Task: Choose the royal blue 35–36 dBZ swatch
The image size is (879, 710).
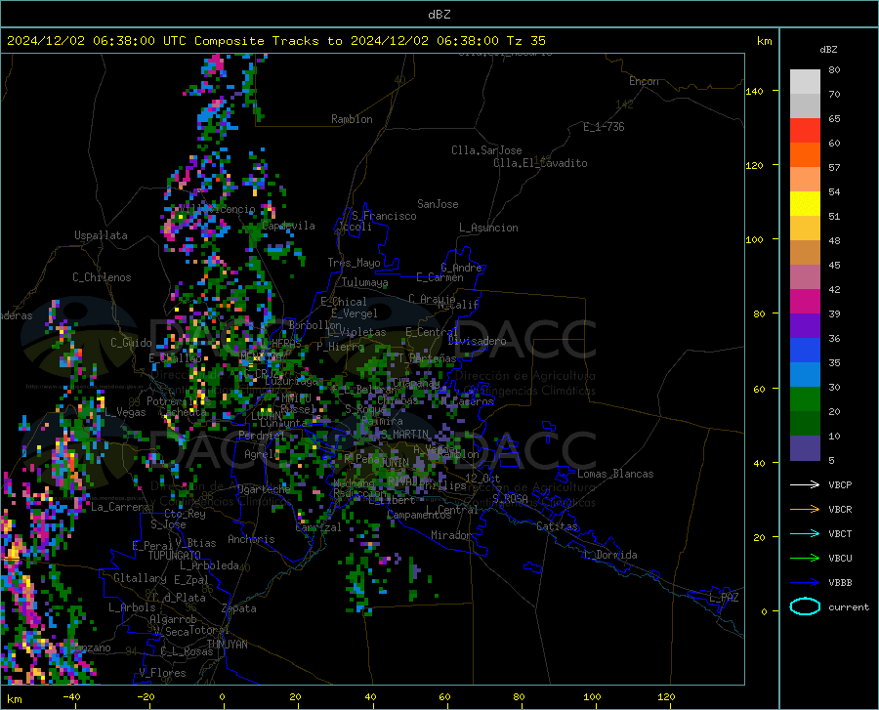Action: pos(805,351)
